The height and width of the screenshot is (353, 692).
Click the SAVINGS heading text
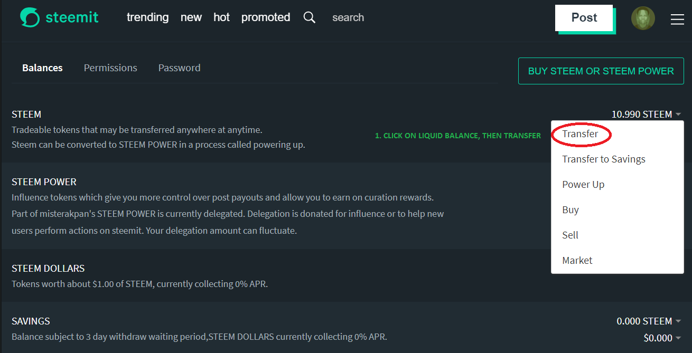tap(31, 321)
